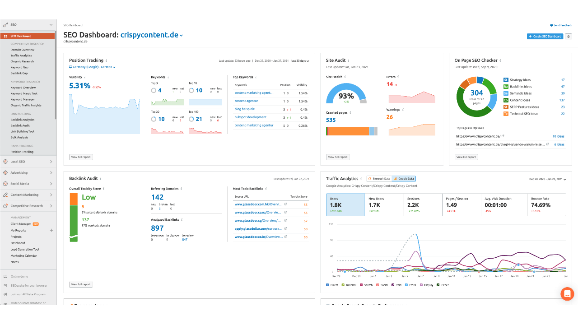The height and width of the screenshot is (325, 578).
Task: Open external icon beside https://www.crispycontent.de/
Action: click(503, 136)
